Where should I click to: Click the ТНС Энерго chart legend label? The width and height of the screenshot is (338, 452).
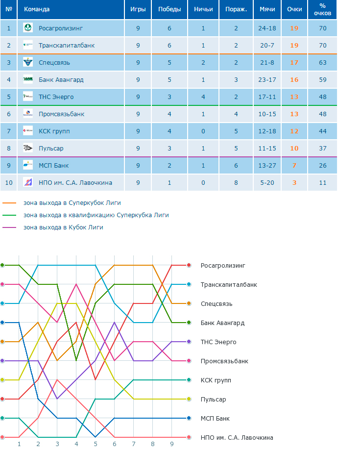click(218, 342)
